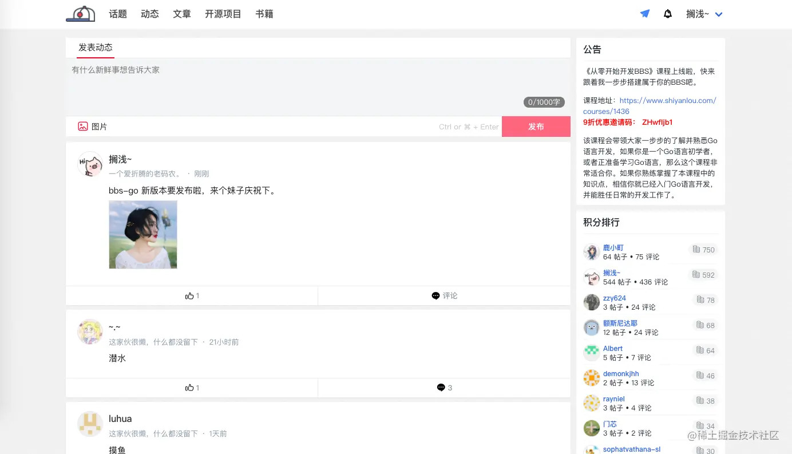Switch to the 发表动态 tab
This screenshot has height=454, width=792.
pyautogui.click(x=95, y=48)
